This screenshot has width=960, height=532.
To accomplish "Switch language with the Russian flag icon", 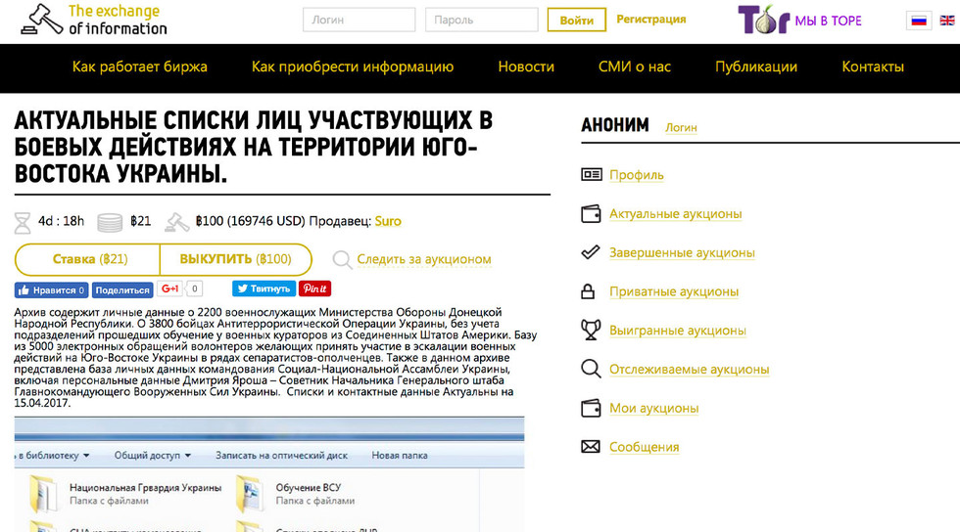I will 919,21.
